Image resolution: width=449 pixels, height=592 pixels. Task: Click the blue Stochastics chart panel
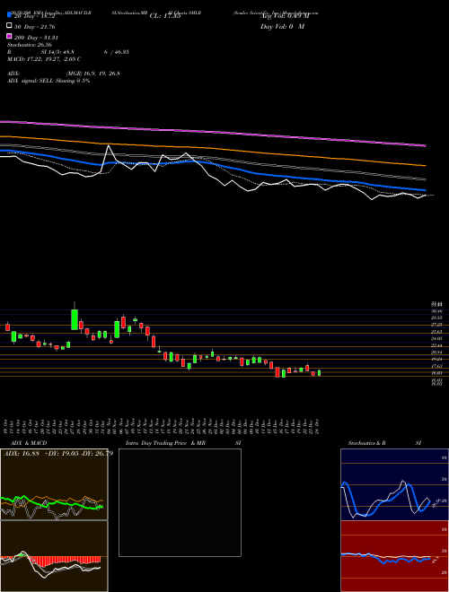pyautogui.click(x=394, y=484)
